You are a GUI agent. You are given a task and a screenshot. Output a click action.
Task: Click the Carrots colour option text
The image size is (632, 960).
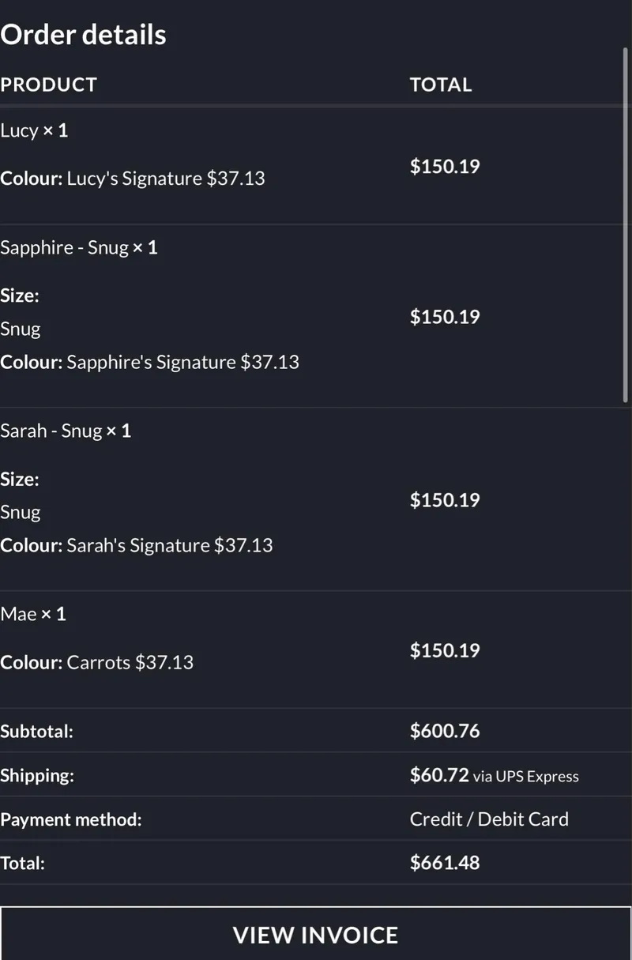tap(99, 662)
